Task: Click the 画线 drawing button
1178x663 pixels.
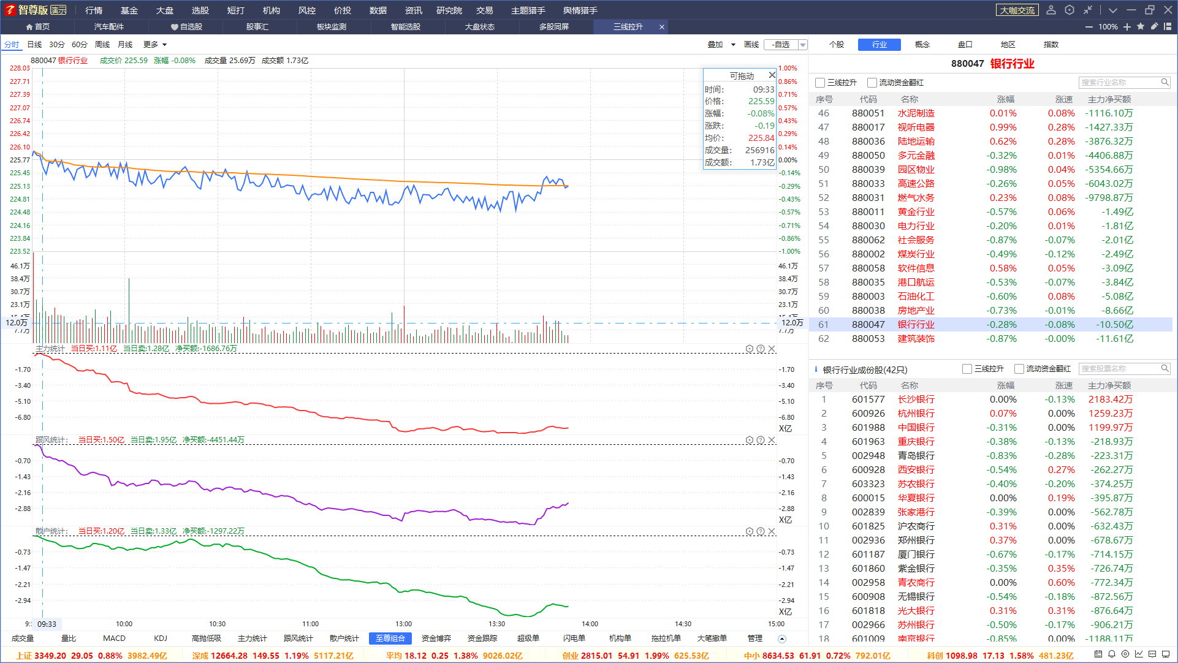Action: tap(751, 45)
